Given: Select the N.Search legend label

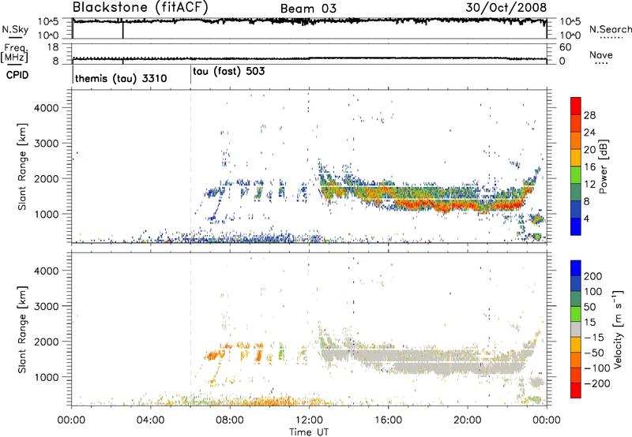Looking at the screenshot, I should click(610, 29).
